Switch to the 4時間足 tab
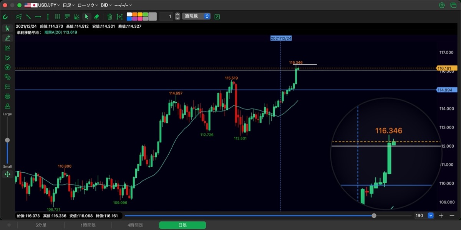The height and width of the screenshot is (230, 461). [135, 225]
